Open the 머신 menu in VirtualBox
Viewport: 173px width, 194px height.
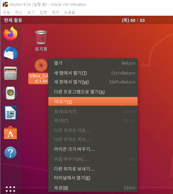click(x=19, y=12)
